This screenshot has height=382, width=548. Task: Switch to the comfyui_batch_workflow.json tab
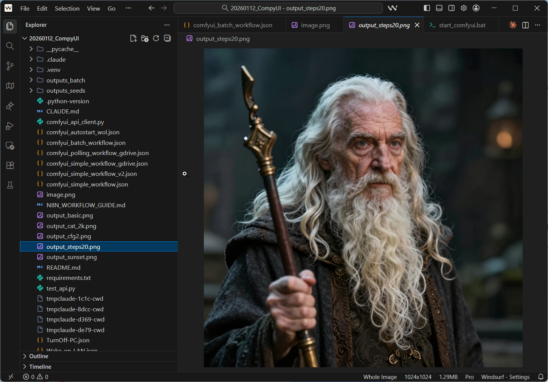pos(232,25)
